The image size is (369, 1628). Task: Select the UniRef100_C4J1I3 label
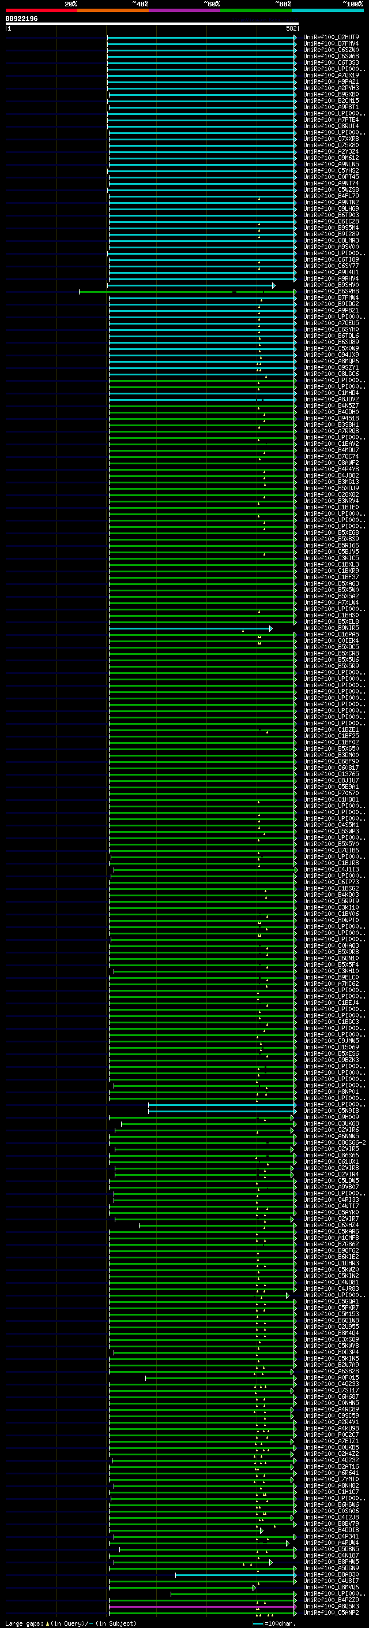331,869
